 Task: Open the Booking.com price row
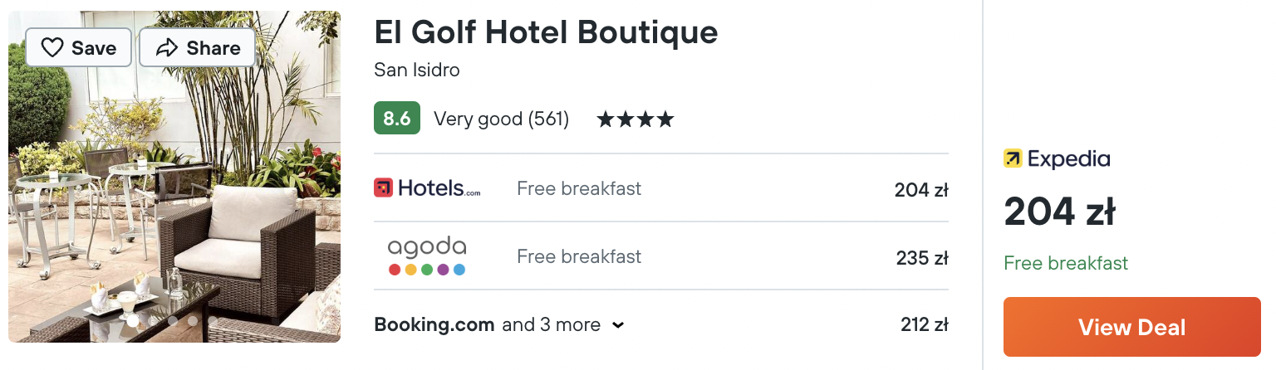point(661,324)
